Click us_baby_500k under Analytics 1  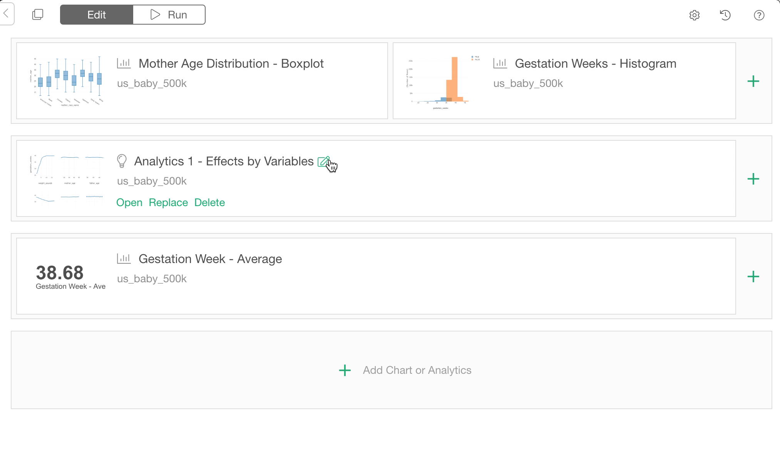[152, 181]
